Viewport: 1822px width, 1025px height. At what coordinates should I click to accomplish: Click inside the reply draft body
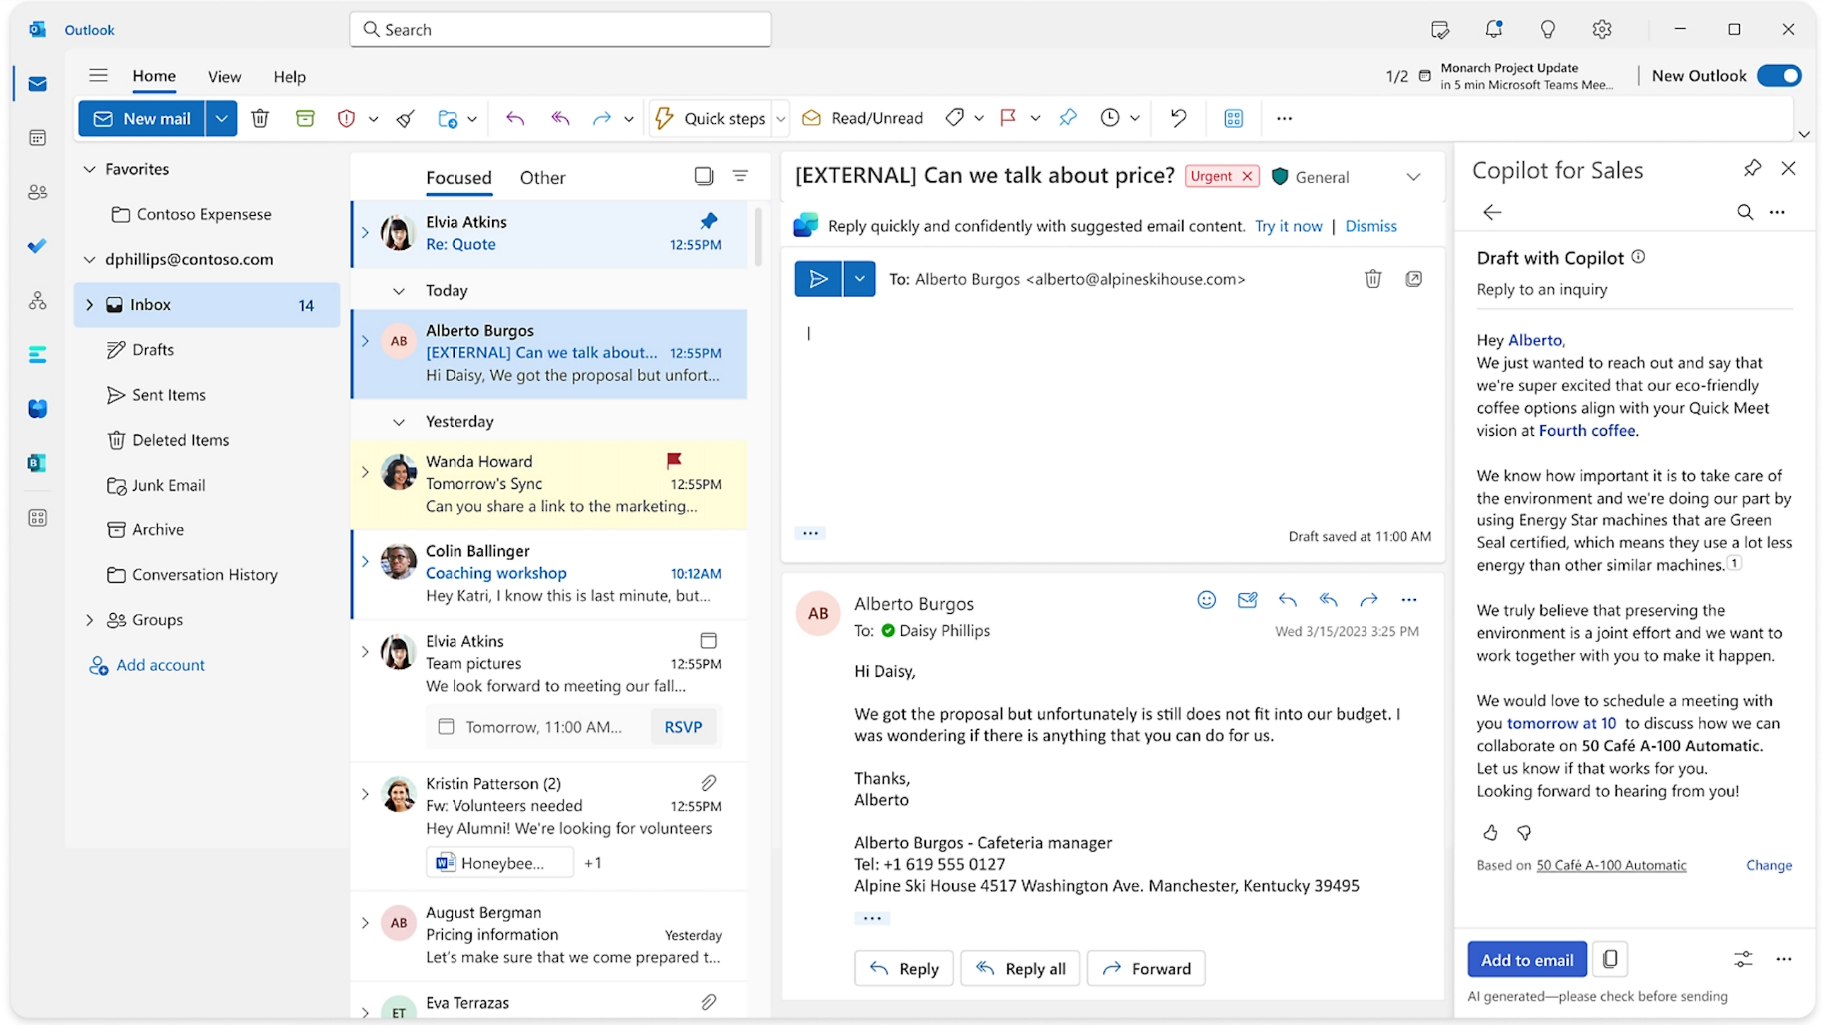pyautogui.click(x=1113, y=420)
